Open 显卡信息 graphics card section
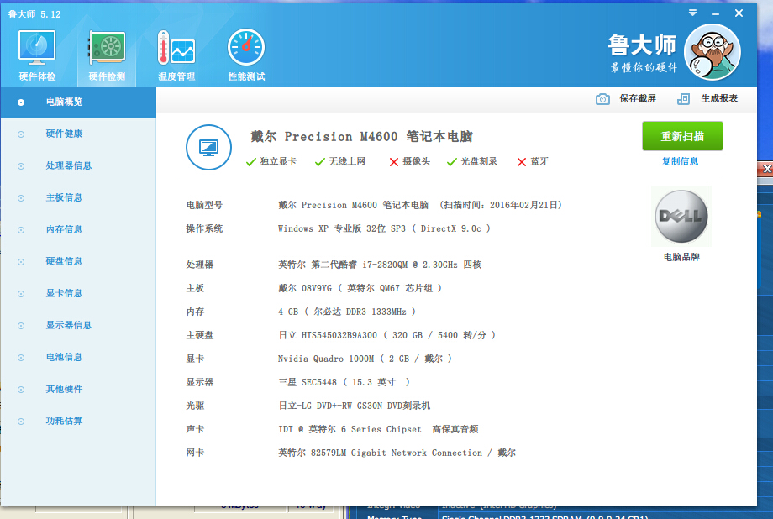Viewport: 773px width, 519px height. coord(64,293)
